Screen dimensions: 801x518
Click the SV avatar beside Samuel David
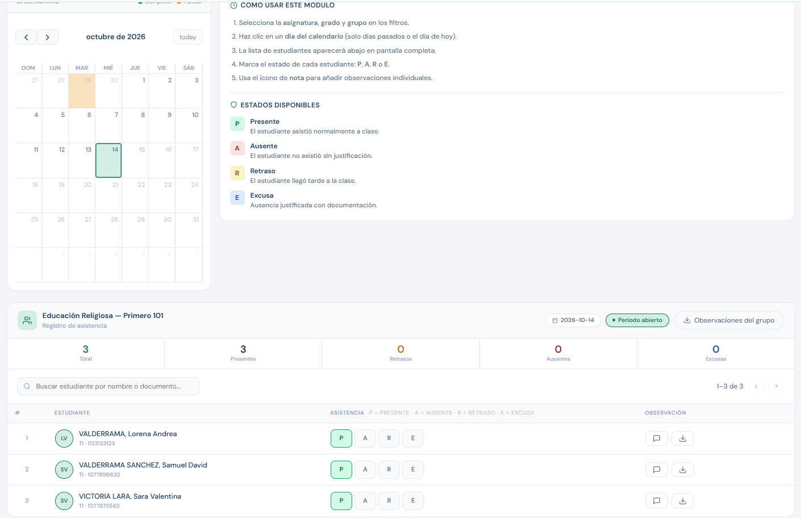64,470
